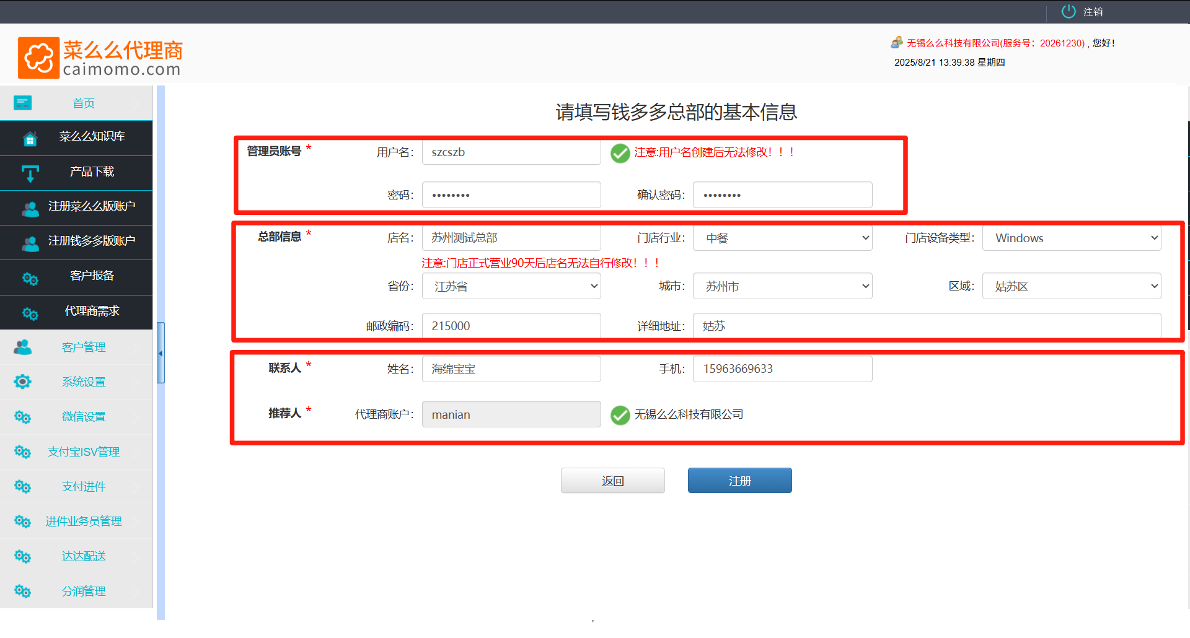Click the 注册钱多多版账户 user icon
The image size is (1190, 638).
point(30,243)
